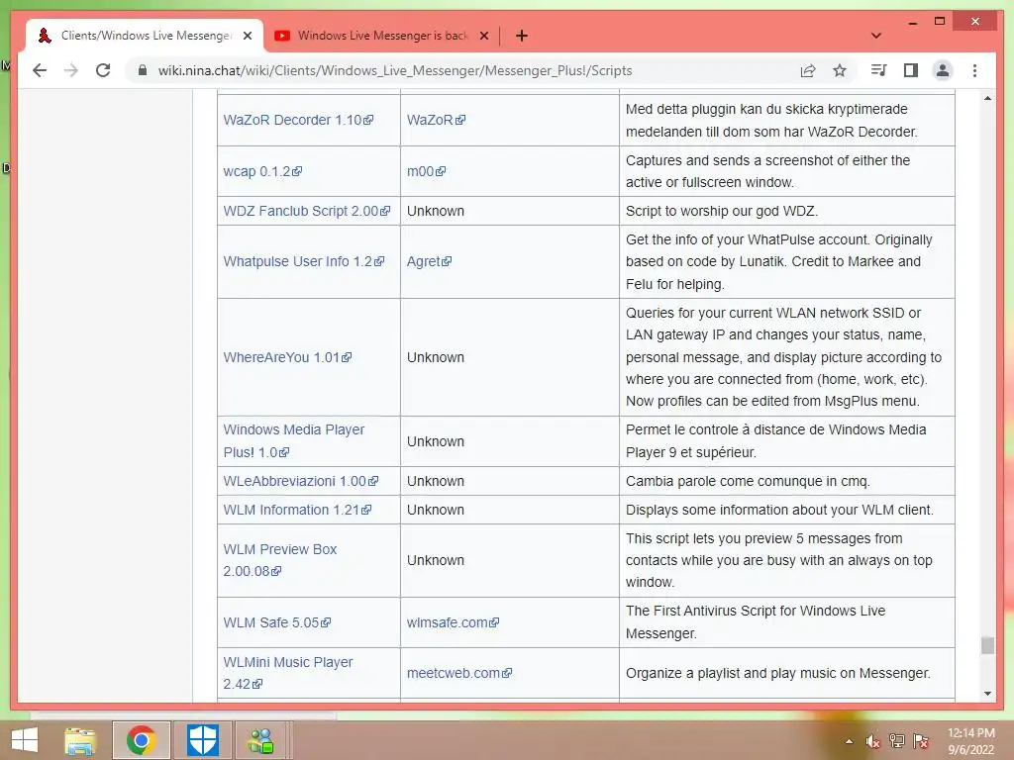Close the Clients/Windows Live Messenger tab
The height and width of the screenshot is (760, 1014).
tap(248, 36)
